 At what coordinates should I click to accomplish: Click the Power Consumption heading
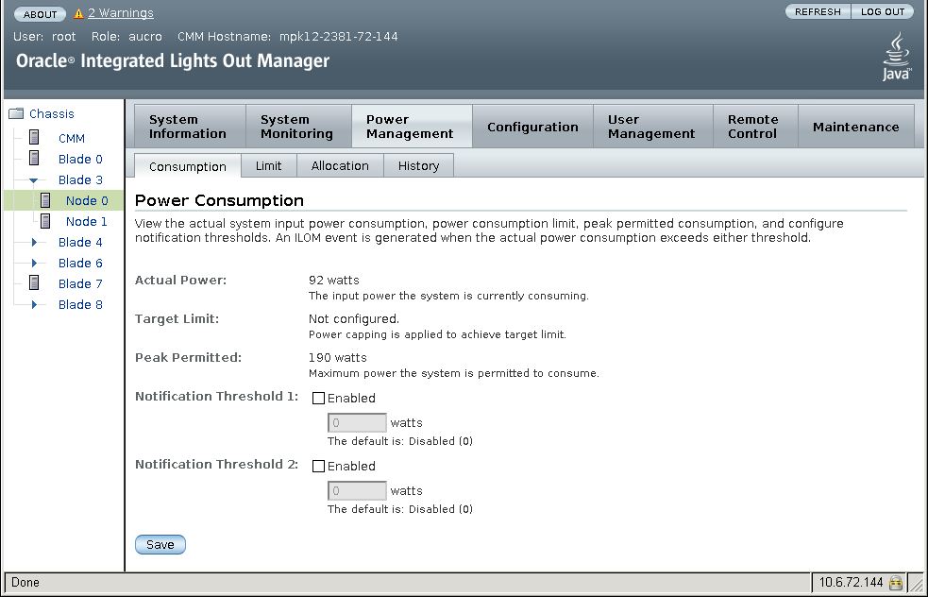[x=219, y=200]
